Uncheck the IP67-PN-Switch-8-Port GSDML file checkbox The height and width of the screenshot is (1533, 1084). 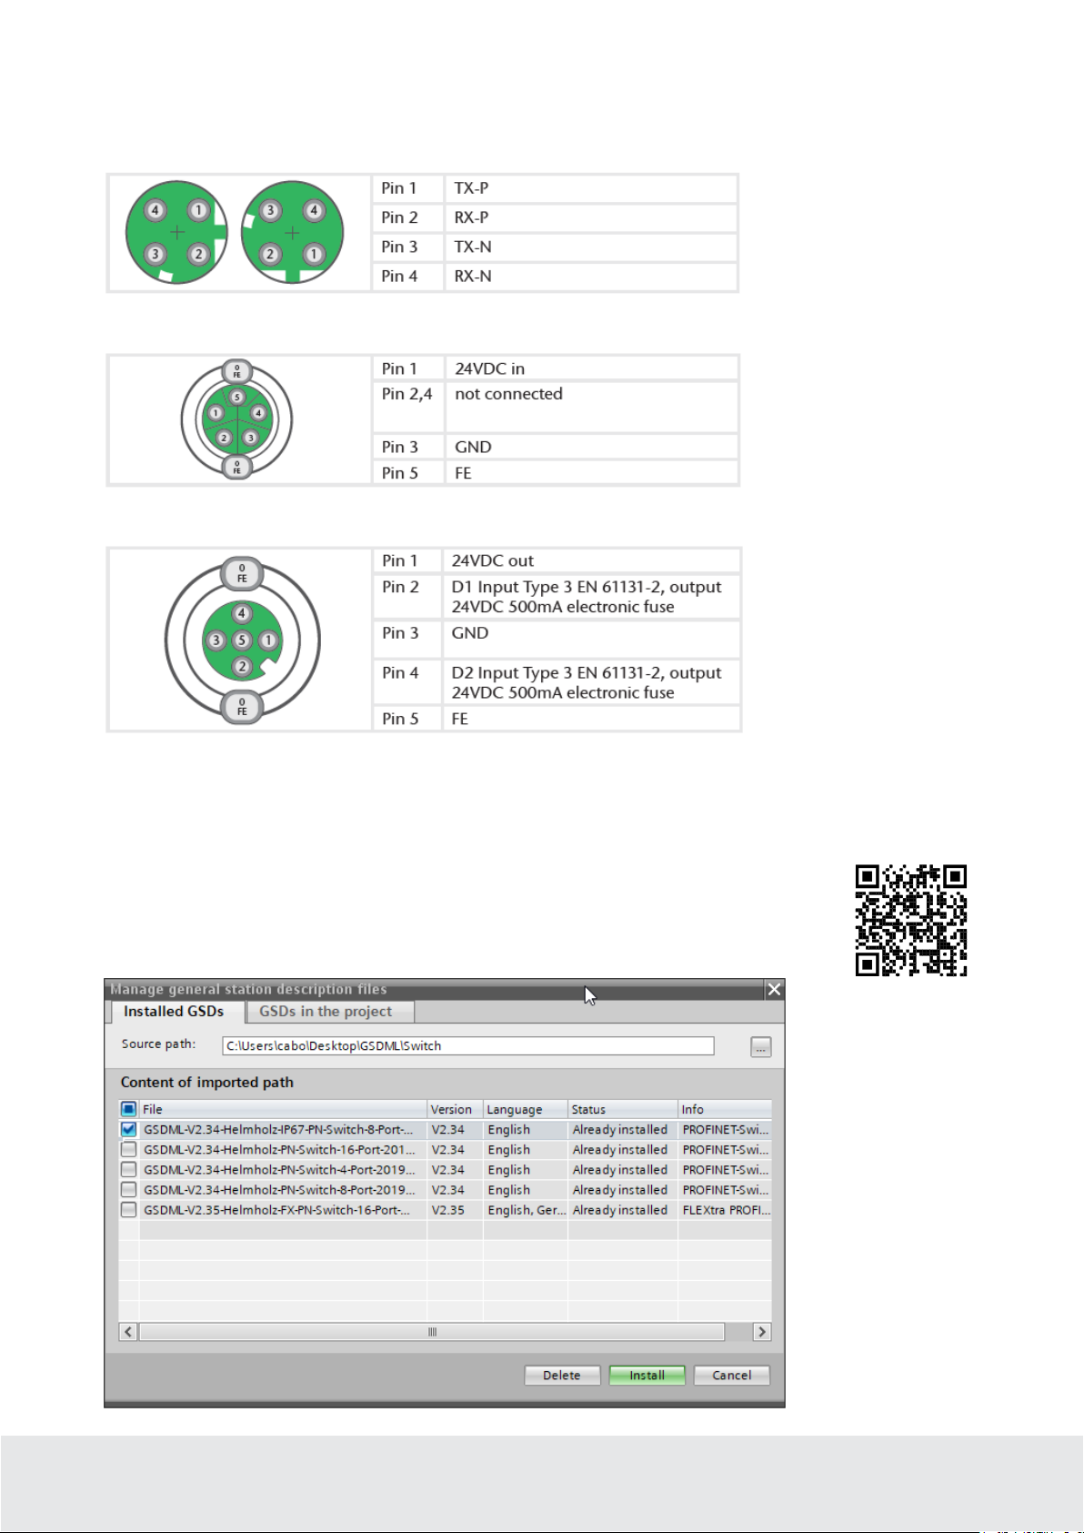[x=128, y=1129]
